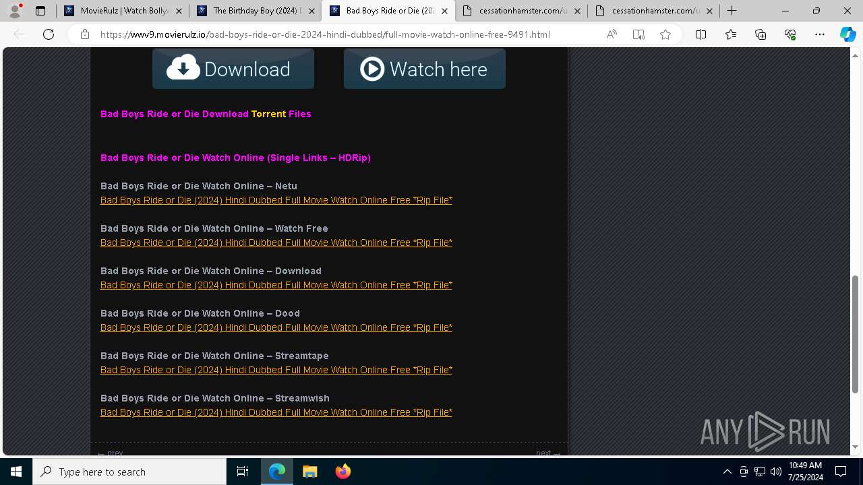
Task: Open the Watch Free rip file link
Action: point(276,243)
